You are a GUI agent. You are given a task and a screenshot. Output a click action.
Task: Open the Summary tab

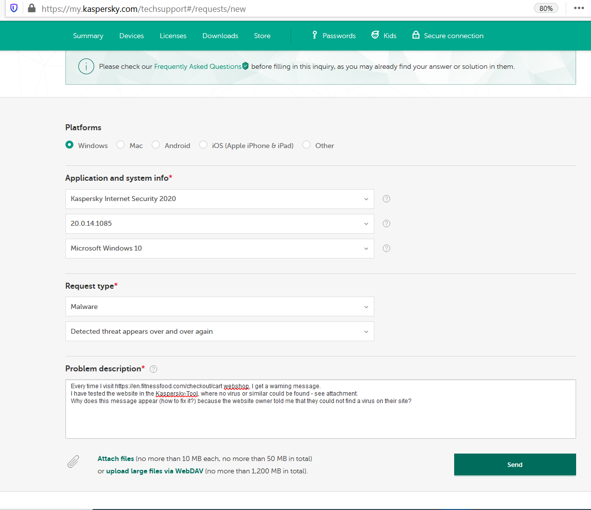pos(88,36)
